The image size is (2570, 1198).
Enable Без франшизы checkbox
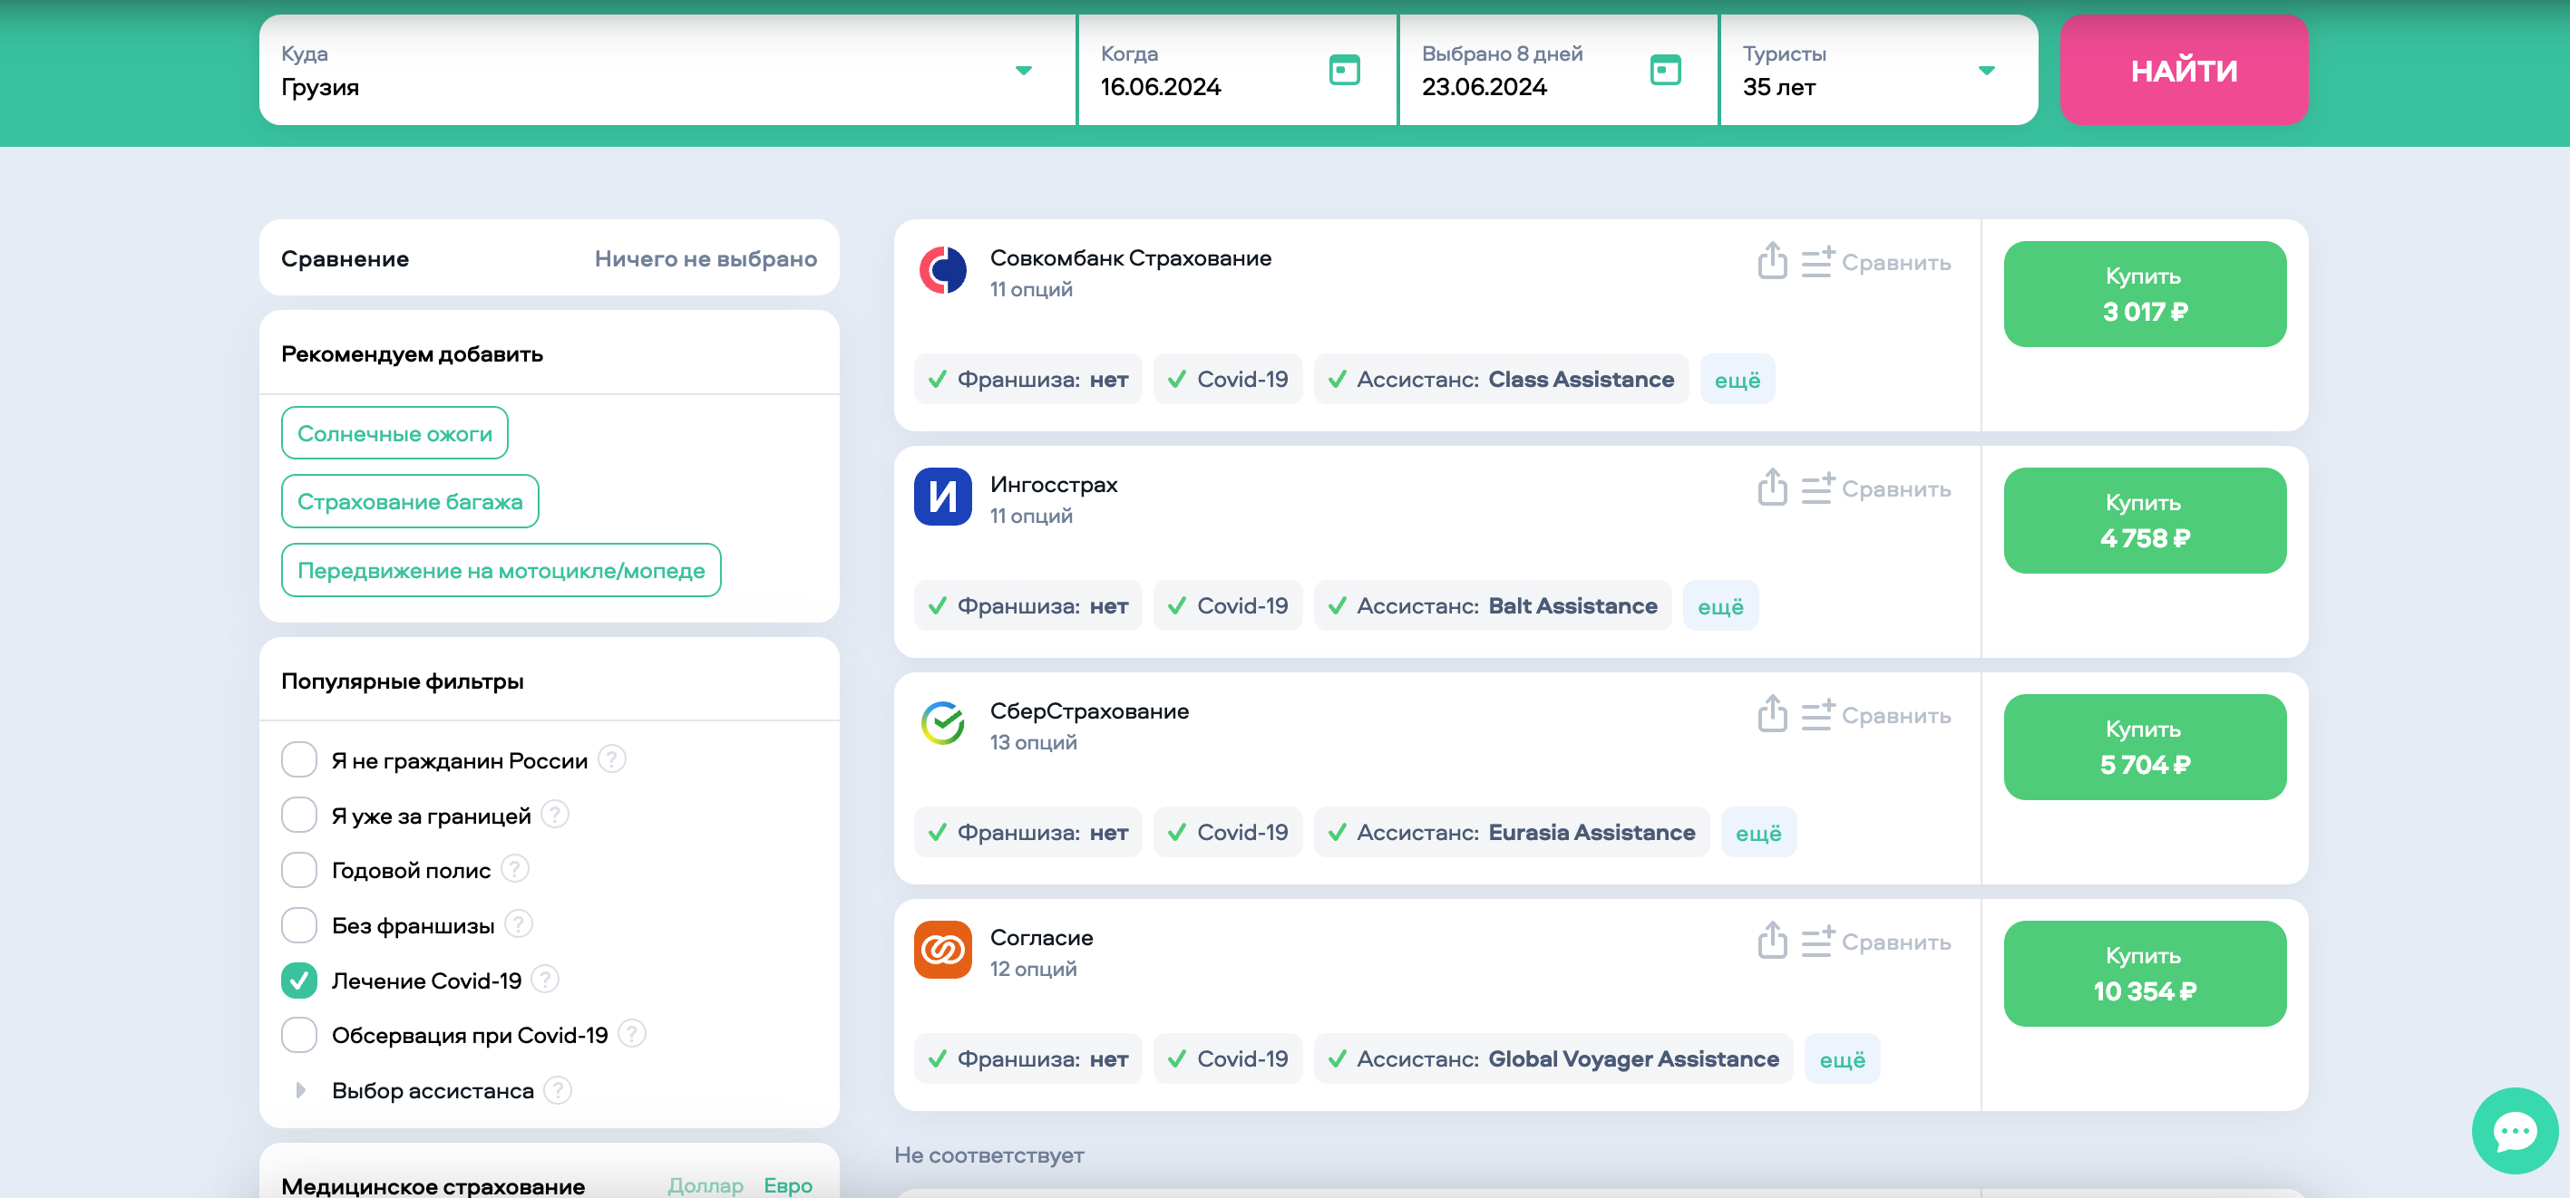[299, 925]
